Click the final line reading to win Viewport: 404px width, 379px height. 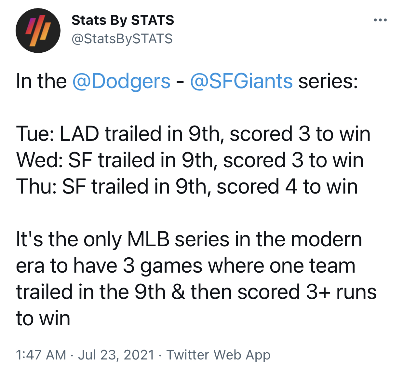[x=43, y=318]
